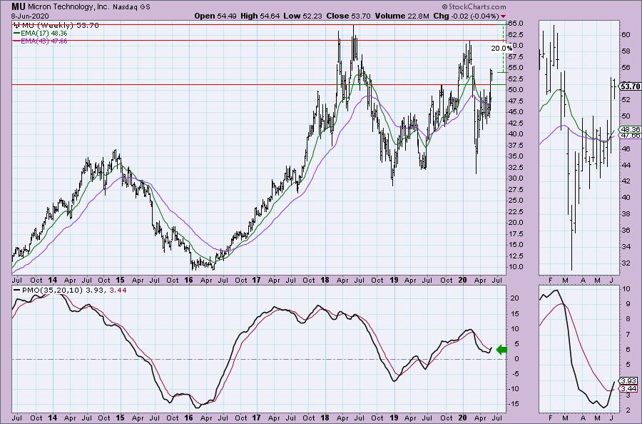Image resolution: width=642 pixels, height=424 pixels.
Task: Select the 58 label on zoomed price axis
Action: tap(626, 51)
